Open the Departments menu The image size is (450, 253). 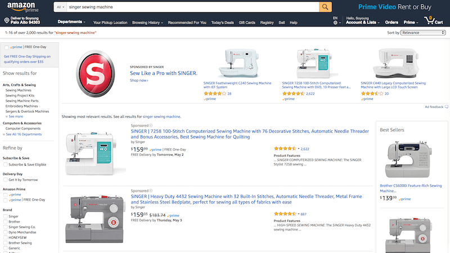[71, 22]
